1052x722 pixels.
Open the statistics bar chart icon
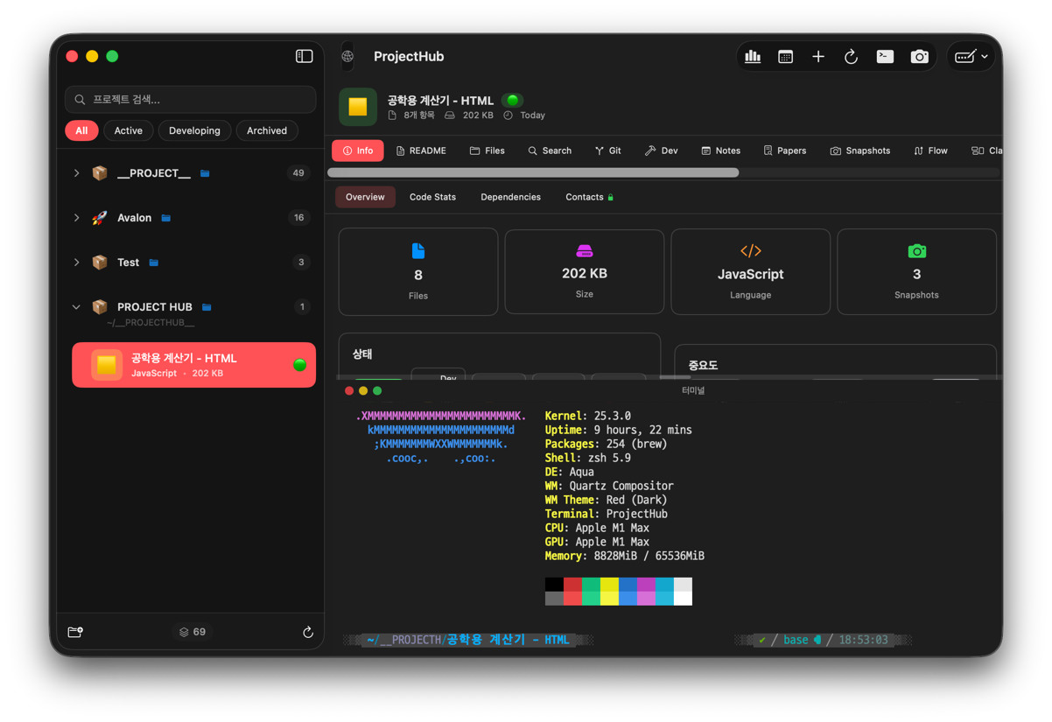[x=753, y=57]
